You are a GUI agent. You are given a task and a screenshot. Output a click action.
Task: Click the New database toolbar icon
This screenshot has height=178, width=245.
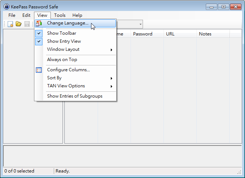tap(10, 24)
